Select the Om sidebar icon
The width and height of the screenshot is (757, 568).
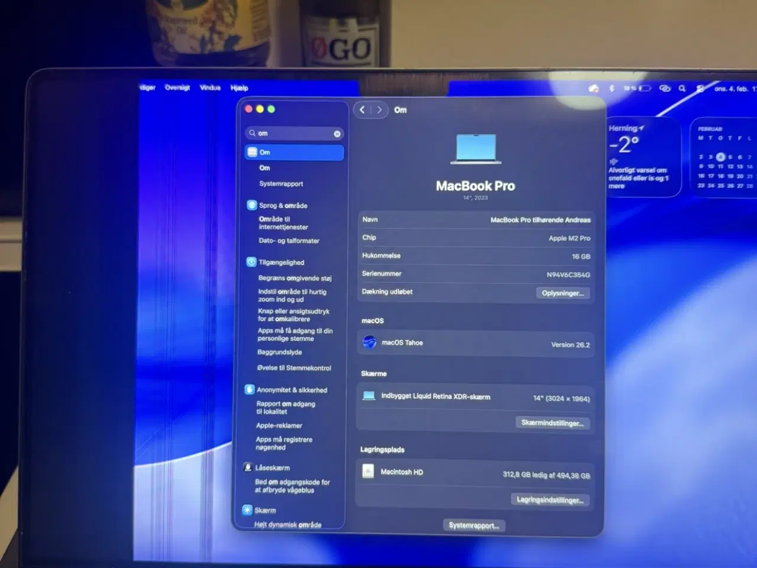(251, 152)
